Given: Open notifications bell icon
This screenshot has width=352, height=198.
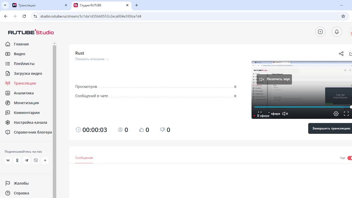Looking at the screenshot, I should pyautogui.click(x=337, y=32).
